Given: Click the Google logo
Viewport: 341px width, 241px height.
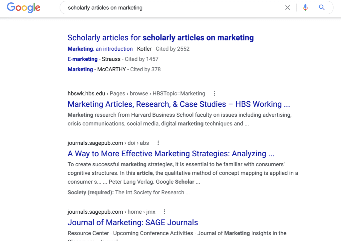Looking at the screenshot, I should point(23,8).
